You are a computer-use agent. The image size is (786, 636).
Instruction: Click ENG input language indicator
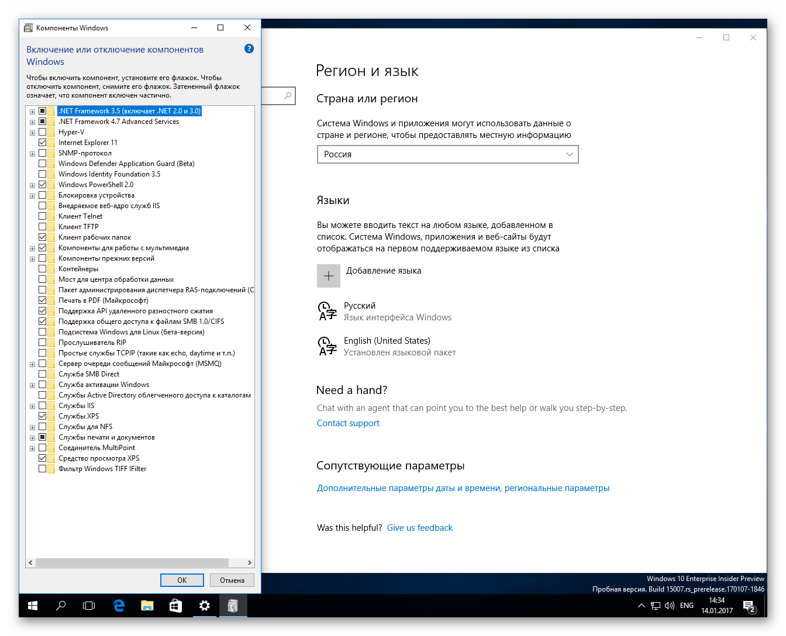pos(687,606)
